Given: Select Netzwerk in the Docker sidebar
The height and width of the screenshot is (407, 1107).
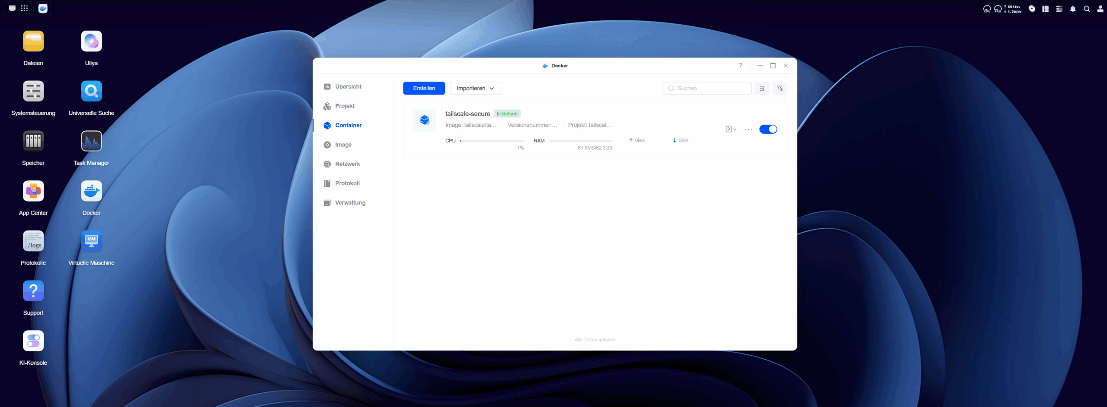Looking at the screenshot, I should pos(347,164).
